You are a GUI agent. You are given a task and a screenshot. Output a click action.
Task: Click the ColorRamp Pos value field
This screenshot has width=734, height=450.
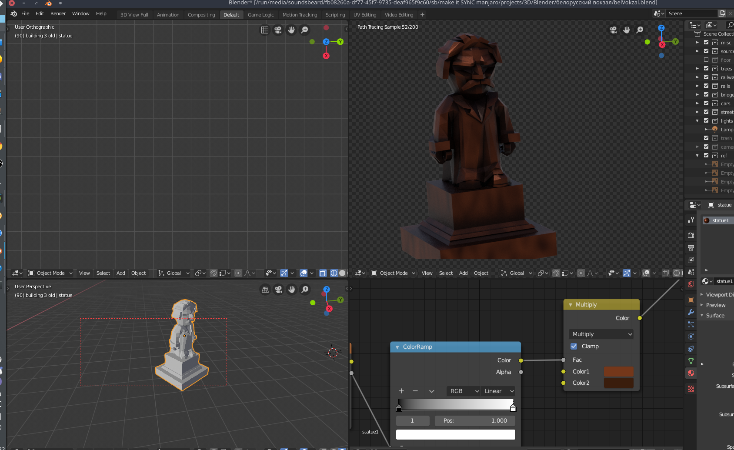pyautogui.click(x=474, y=421)
